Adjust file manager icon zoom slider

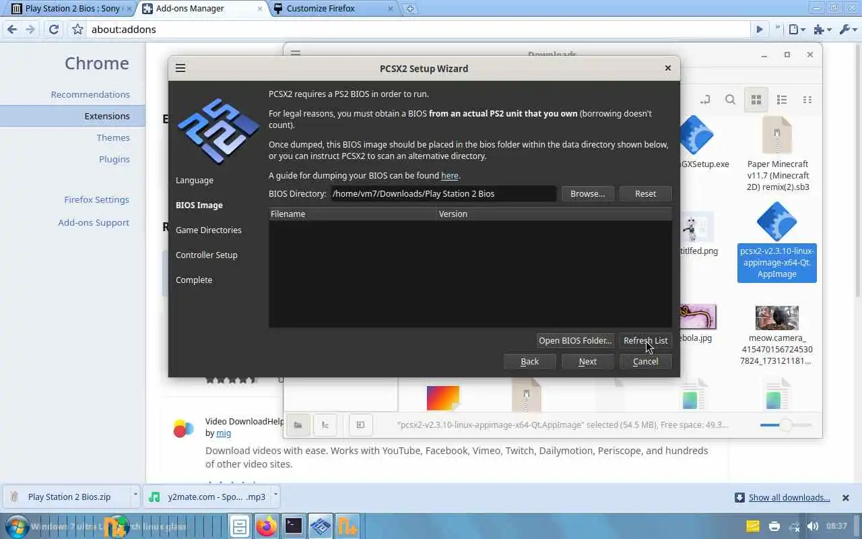click(785, 424)
